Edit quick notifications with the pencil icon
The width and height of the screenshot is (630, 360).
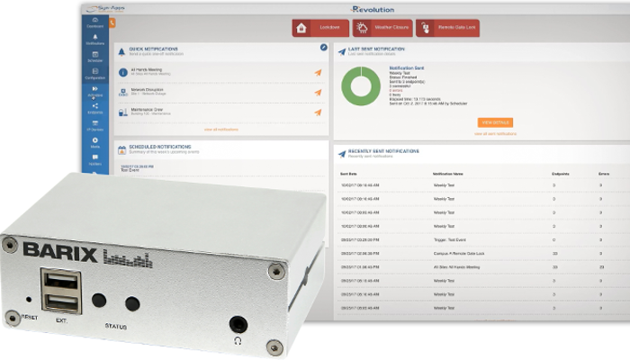(323, 48)
